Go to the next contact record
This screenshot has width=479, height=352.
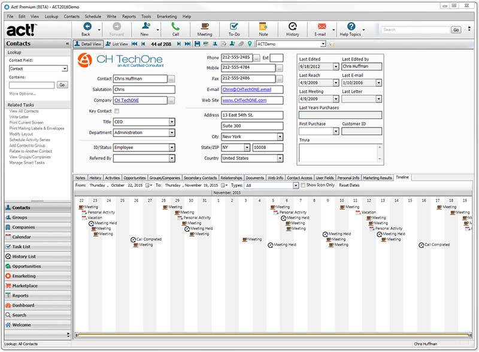[x=179, y=44]
